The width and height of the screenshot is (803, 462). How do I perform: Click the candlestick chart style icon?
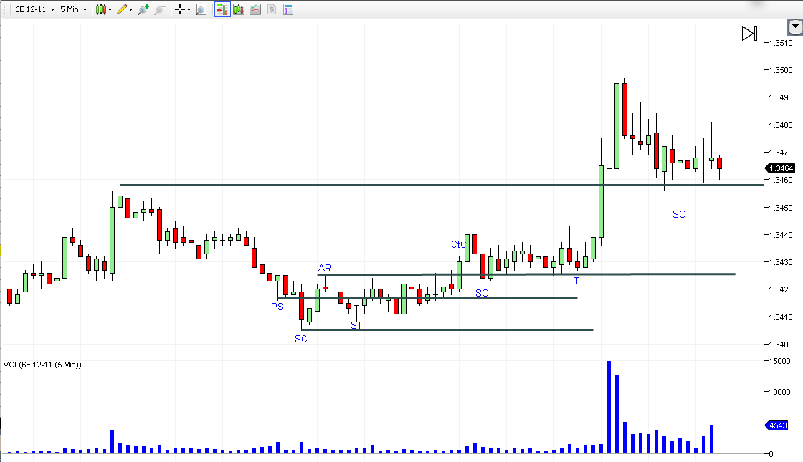[101, 9]
